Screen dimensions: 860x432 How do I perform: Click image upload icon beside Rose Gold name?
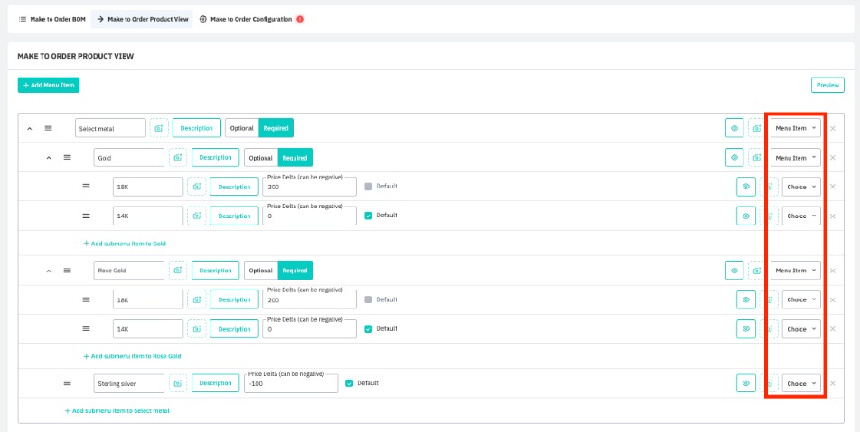click(x=178, y=271)
